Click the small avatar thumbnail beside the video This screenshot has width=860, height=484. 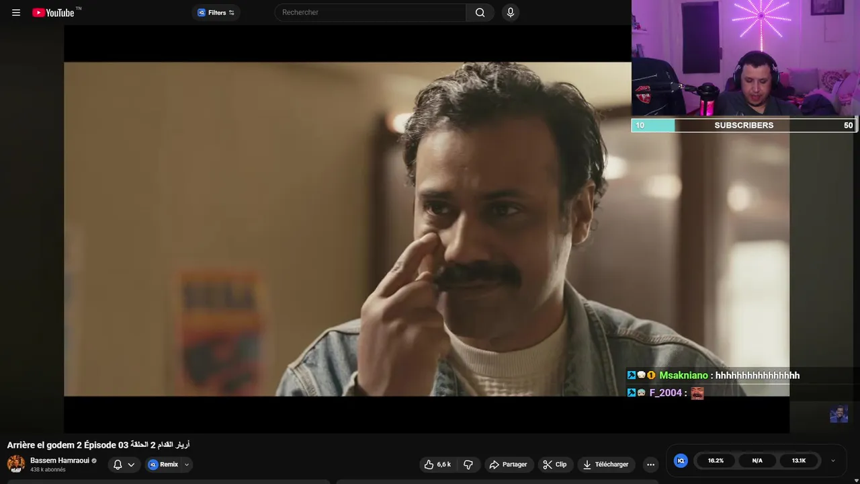(x=838, y=414)
